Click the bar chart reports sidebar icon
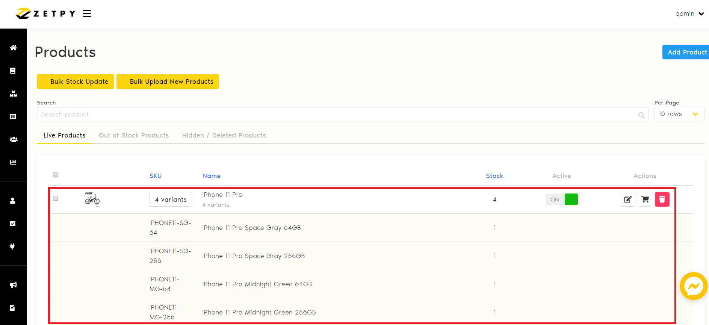The width and height of the screenshot is (709, 325). pyautogui.click(x=13, y=162)
